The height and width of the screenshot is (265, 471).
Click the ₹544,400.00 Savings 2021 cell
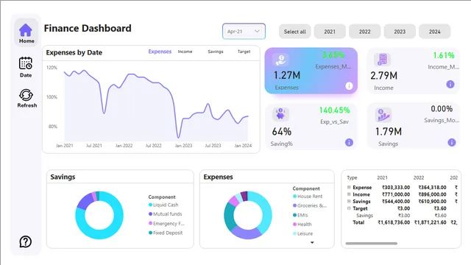[396, 201]
